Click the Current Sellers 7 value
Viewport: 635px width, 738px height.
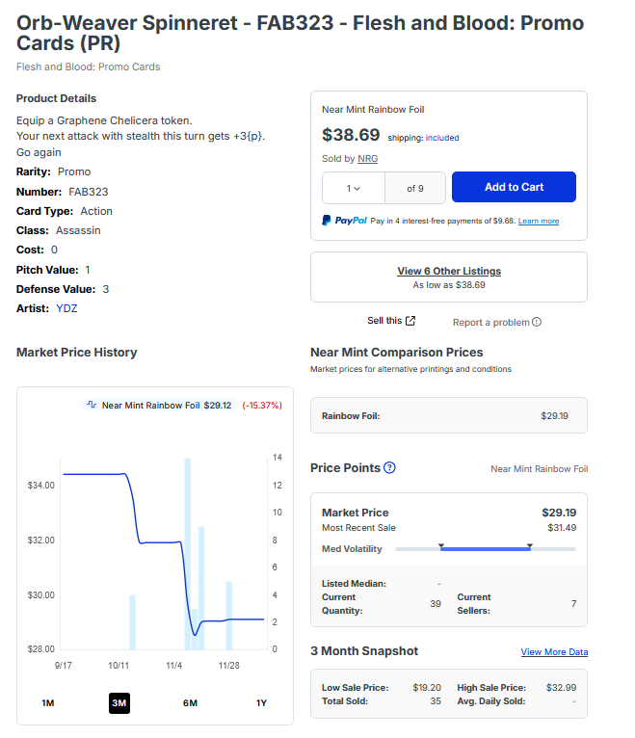point(573,604)
